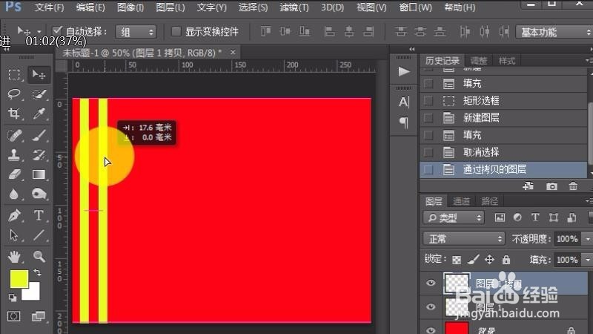Select the Clone Stamp tool
The image size is (593, 334).
14,155
